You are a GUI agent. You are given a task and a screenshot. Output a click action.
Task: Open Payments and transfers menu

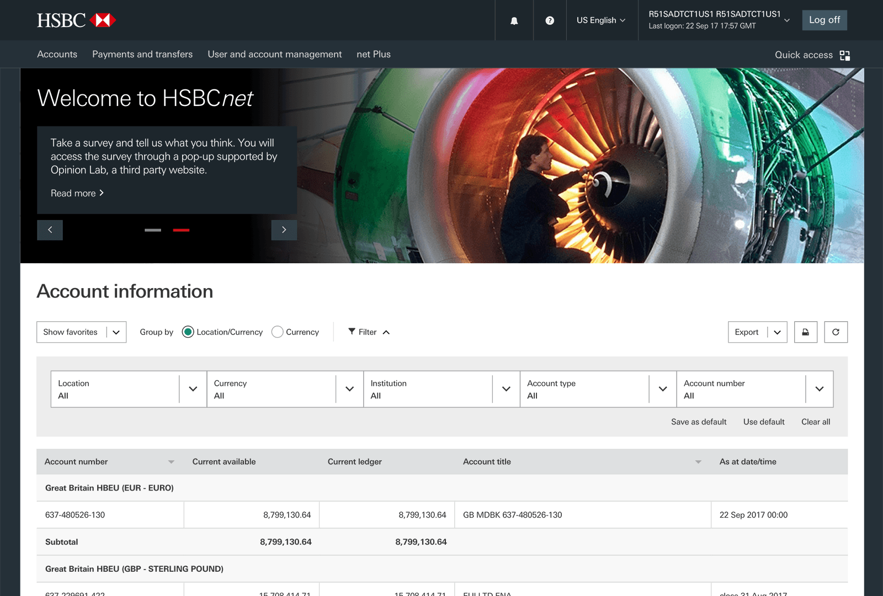coord(142,54)
